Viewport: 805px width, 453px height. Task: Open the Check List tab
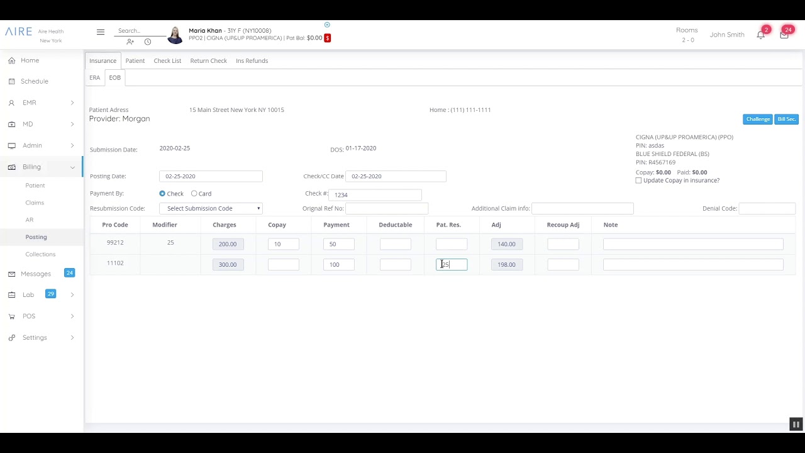167,61
